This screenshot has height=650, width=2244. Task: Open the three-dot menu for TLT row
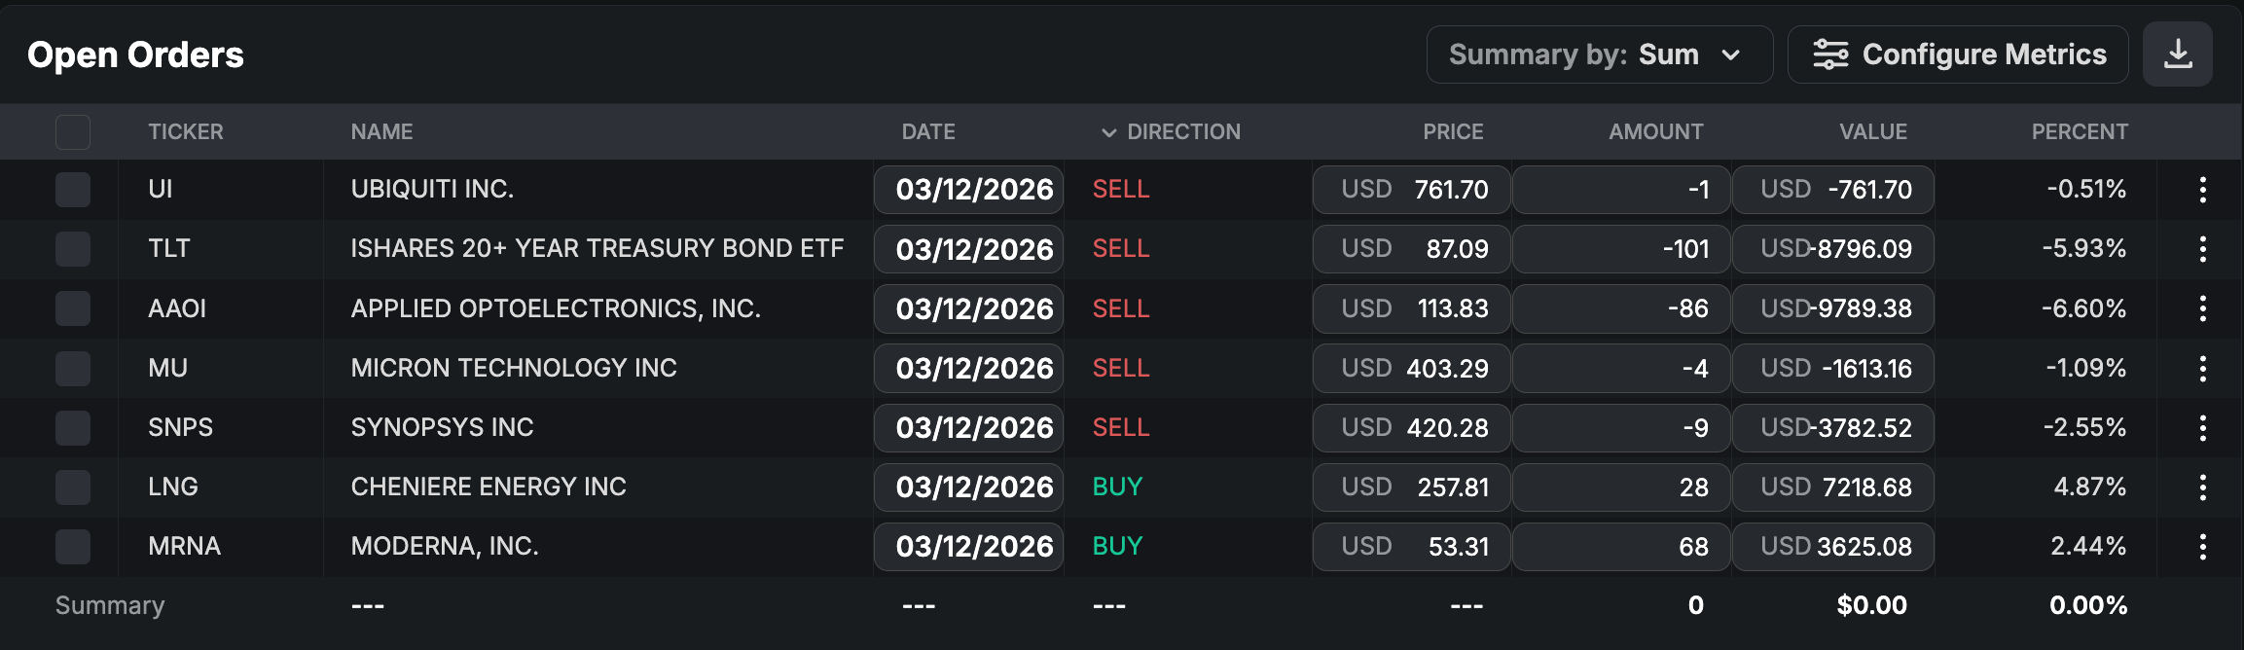(x=2202, y=249)
